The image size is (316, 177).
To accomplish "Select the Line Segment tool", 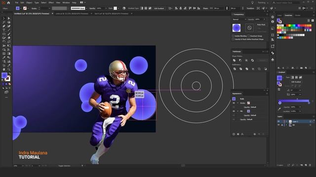I will pyautogui.click(x=9, y=30).
